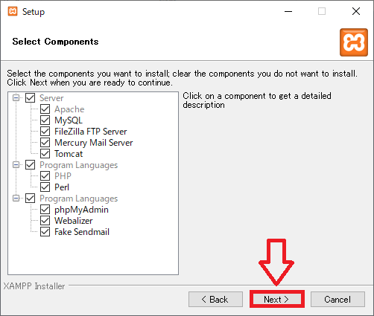Select the Server group label

tap(51, 98)
